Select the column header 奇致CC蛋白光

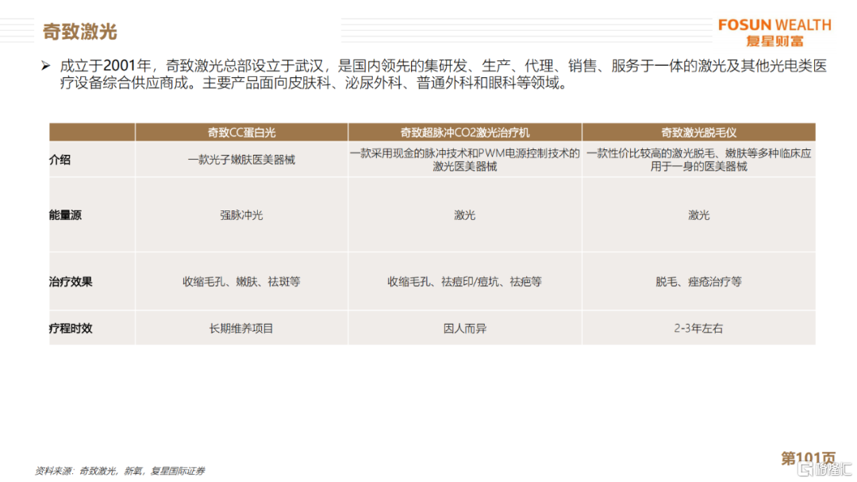(x=241, y=133)
